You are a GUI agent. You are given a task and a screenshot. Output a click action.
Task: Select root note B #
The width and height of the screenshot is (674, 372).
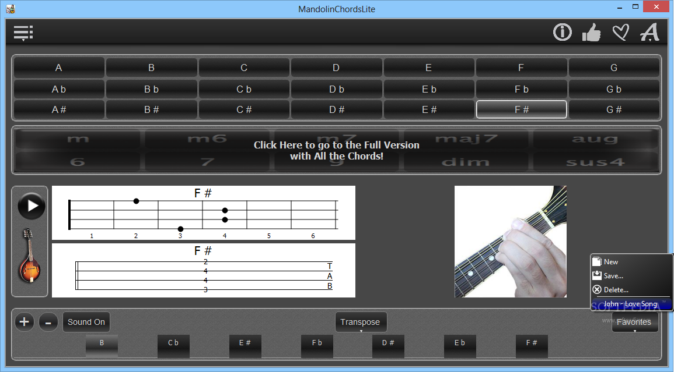click(x=151, y=109)
